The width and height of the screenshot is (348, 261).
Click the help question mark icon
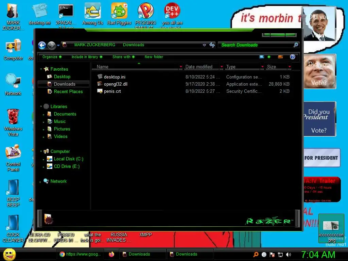(293, 57)
